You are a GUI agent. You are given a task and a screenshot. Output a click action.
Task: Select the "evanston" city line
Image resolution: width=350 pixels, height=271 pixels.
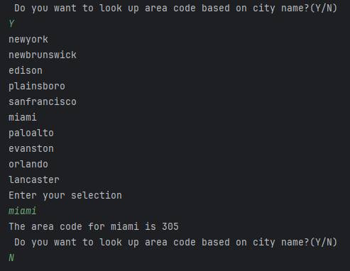(31, 149)
